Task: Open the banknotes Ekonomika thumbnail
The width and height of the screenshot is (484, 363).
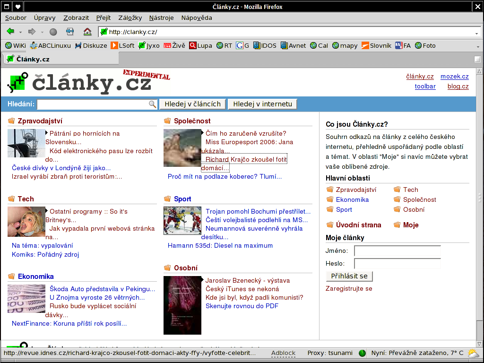Action: (x=26, y=299)
